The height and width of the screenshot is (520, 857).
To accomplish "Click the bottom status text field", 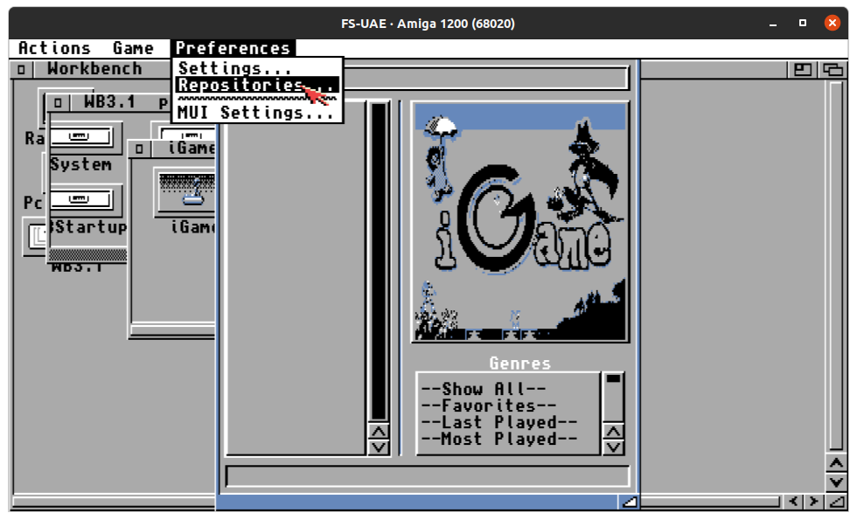I will 428,476.
